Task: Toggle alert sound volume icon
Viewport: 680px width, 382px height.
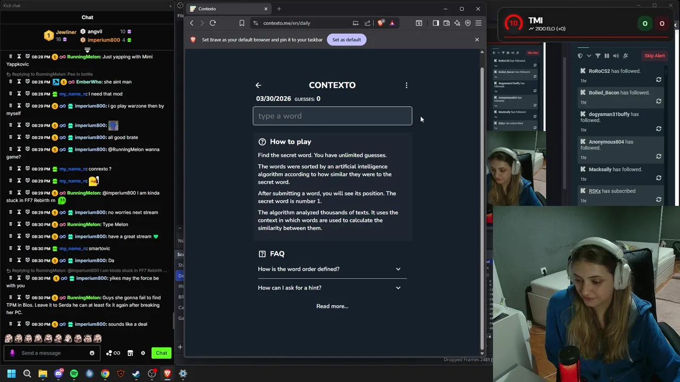Action: (616, 56)
